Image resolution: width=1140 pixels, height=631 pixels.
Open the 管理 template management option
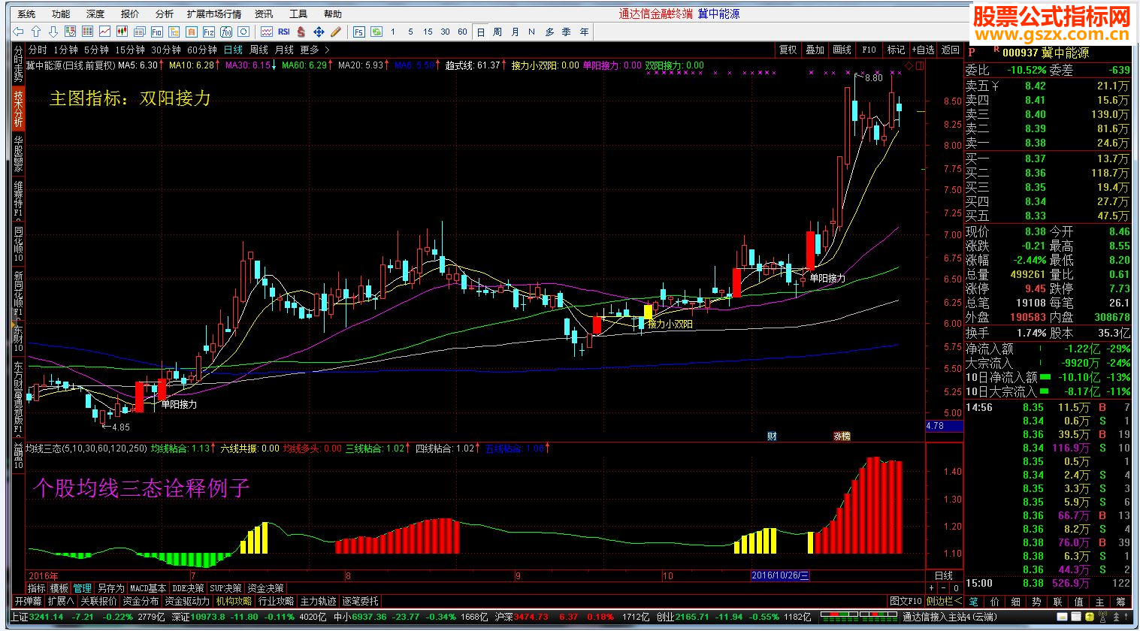pos(82,588)
